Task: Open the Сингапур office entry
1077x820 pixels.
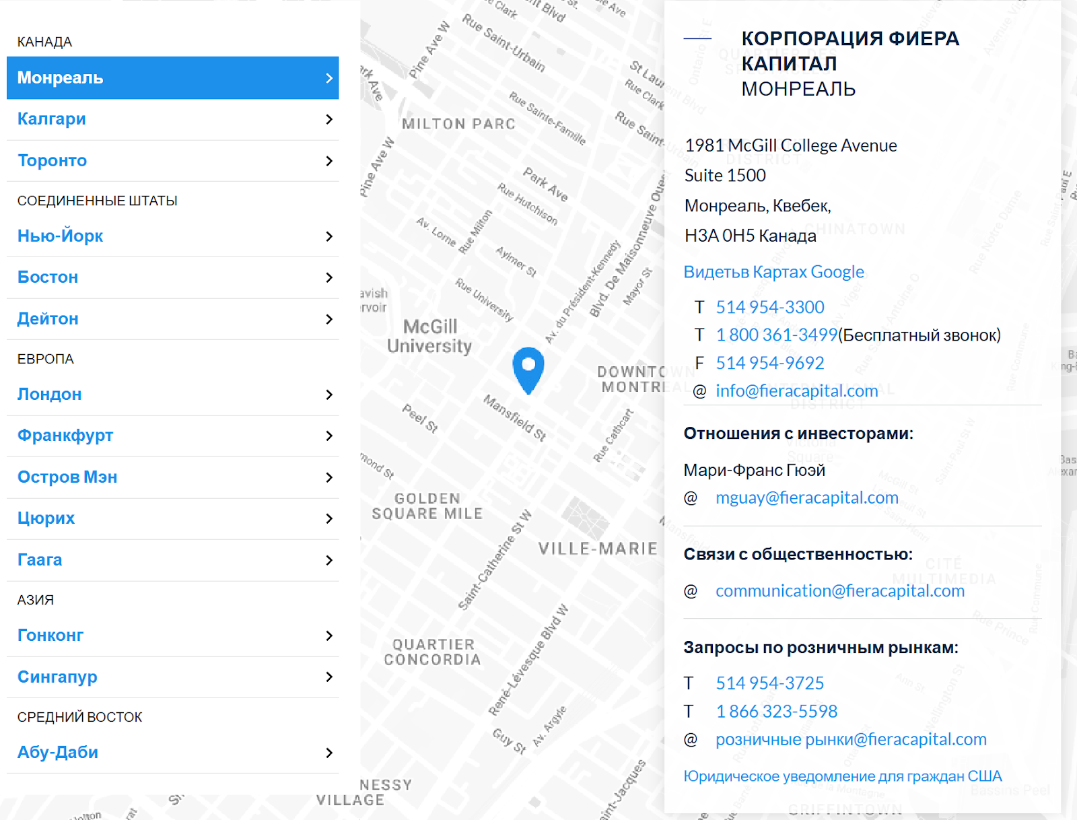Action: click(172, 677)
